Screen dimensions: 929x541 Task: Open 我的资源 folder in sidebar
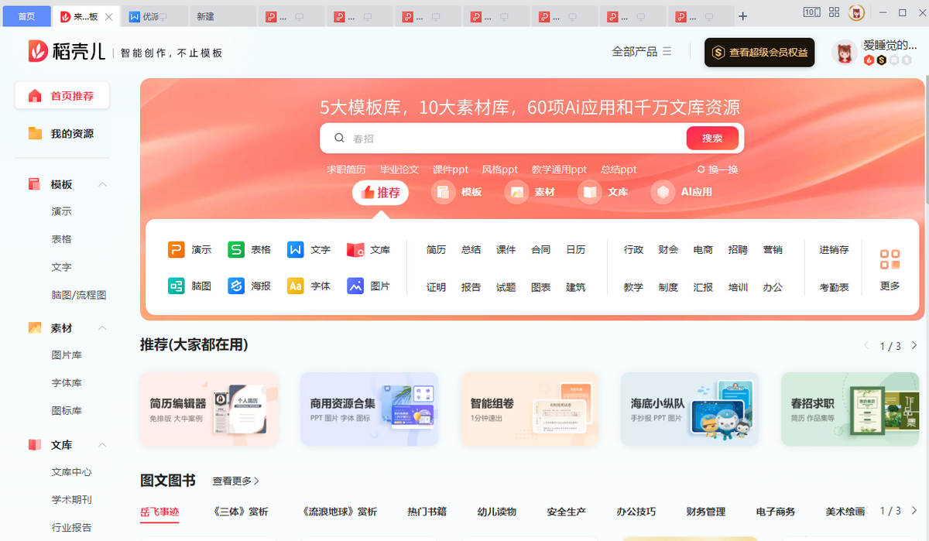pos(62,133)
